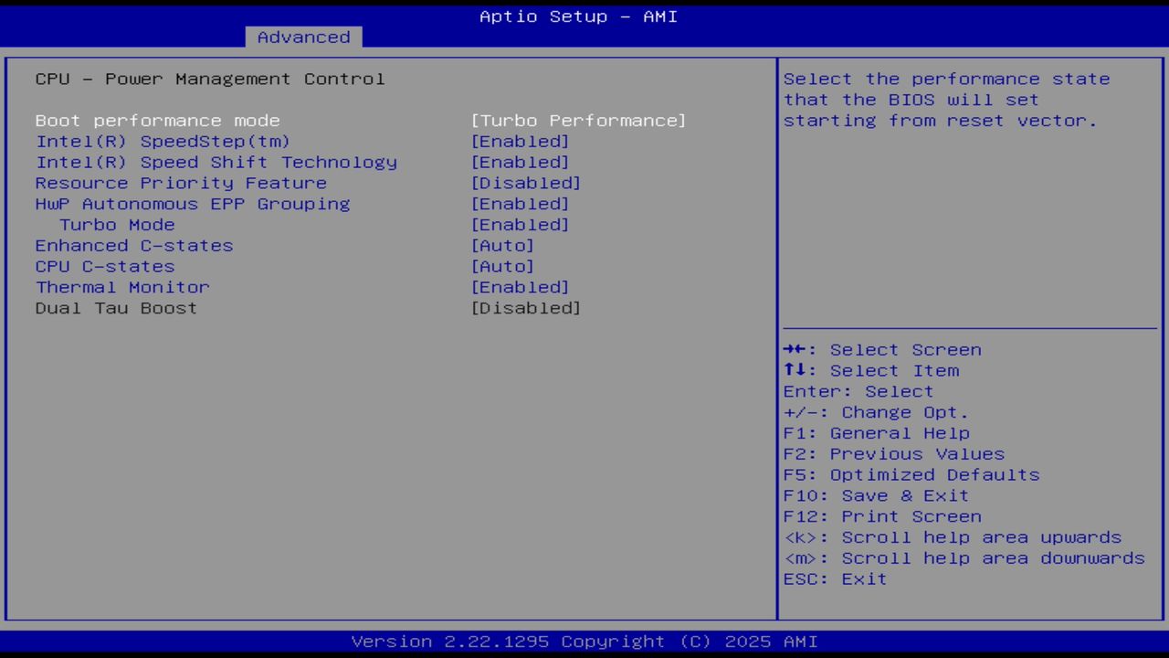Viewport: 1169px width, 658px height.
Task: Set Enhanced C-states option
Action: coord(133,245)
